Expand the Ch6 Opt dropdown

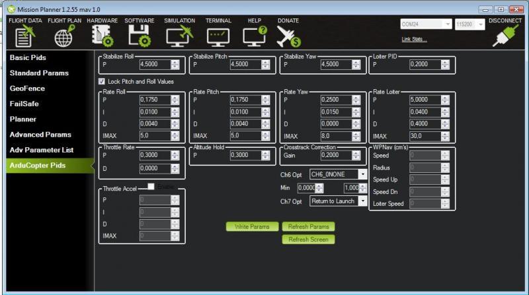pos(362,174)
